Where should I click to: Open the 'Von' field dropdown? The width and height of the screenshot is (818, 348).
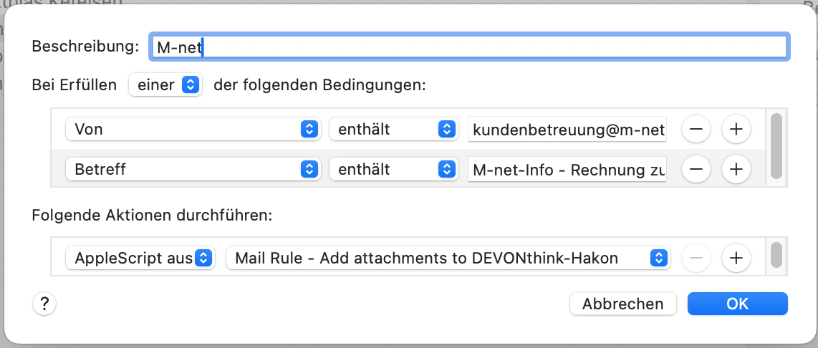191,130
